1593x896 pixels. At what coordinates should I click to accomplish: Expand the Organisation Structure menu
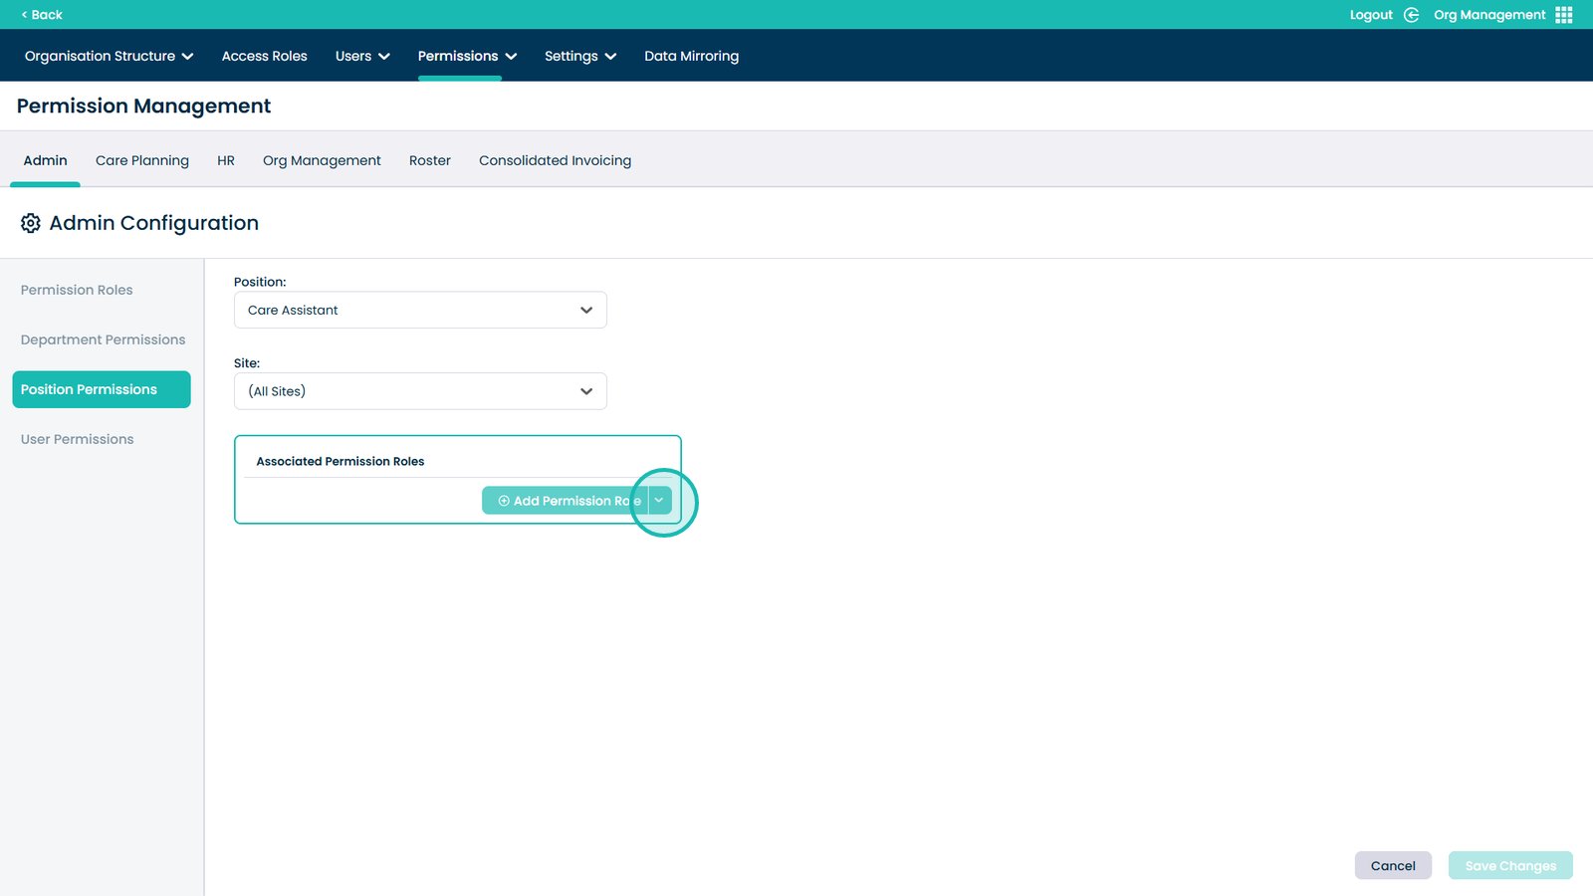[109, 56]
